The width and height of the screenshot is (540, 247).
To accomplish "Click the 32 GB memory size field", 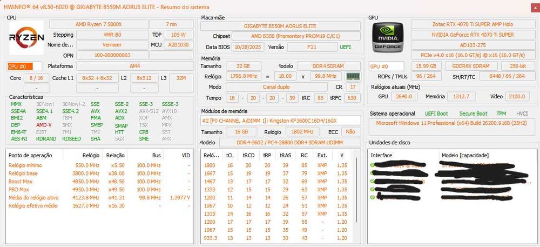I will pos(244,66).
